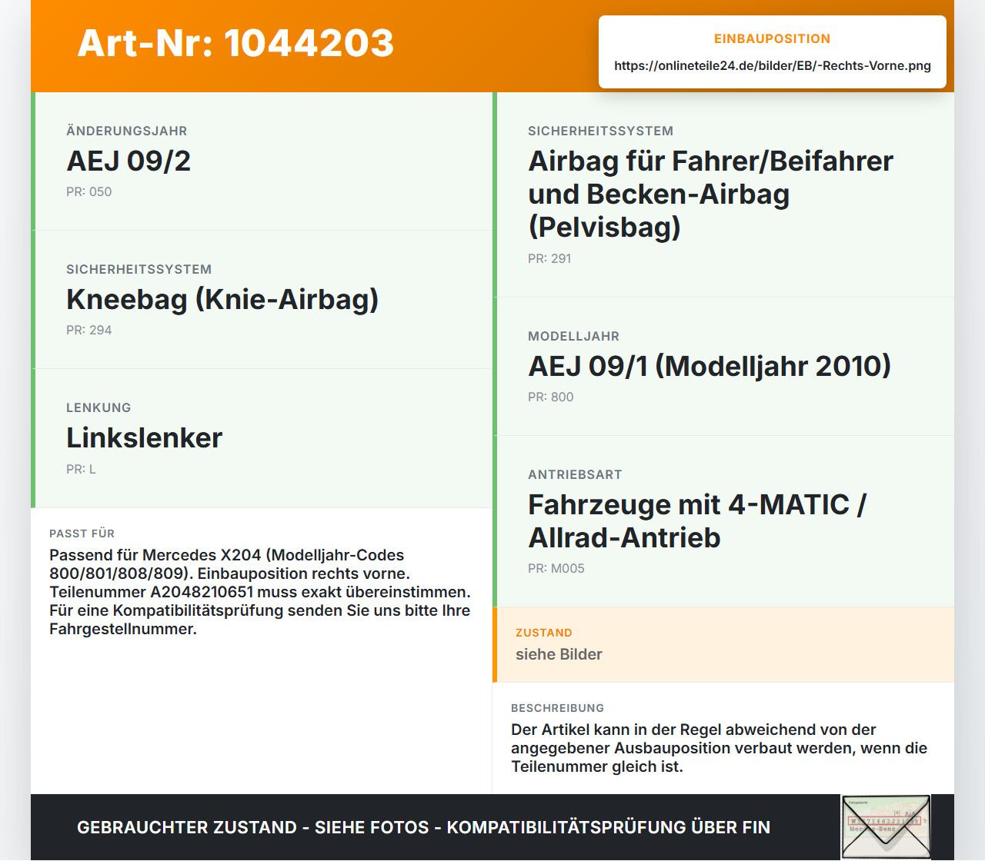Click the LENKUNG label
The height and width of the screenshot is (861, 985).
click(98, 407)
